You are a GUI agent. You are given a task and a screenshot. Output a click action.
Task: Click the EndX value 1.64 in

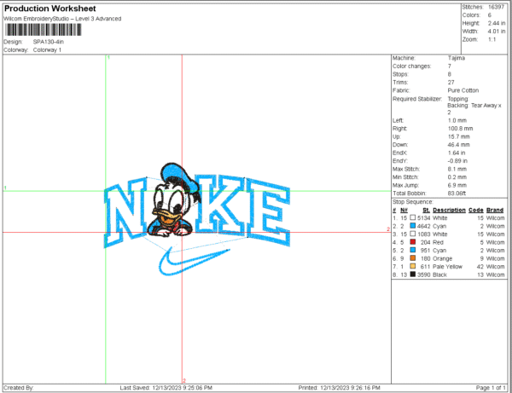pos(457,153)
